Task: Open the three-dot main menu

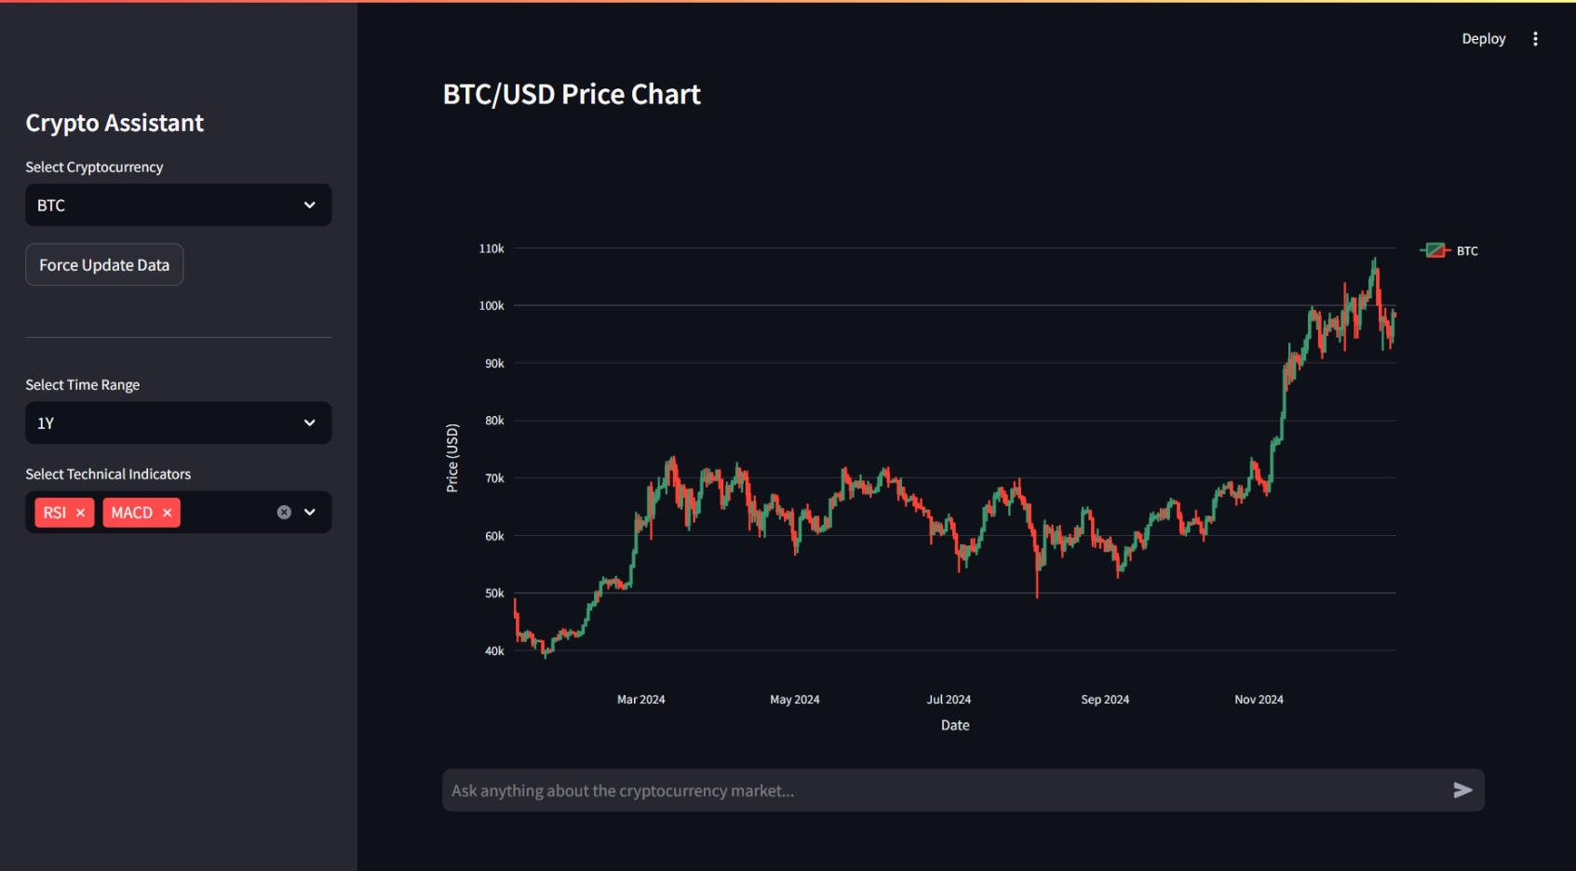Action: (1535, 39)
